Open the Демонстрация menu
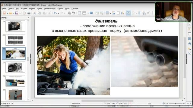193x108 pixels. pyautogui.click(x=50, y=9)
